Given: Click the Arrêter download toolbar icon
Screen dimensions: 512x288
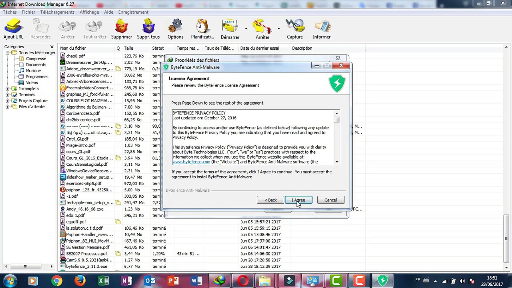Looking at the screenshot, I should [x=67, y=29].
